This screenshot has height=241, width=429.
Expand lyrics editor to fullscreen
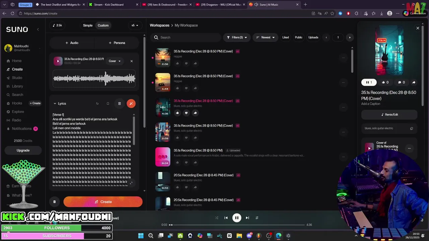131,183
